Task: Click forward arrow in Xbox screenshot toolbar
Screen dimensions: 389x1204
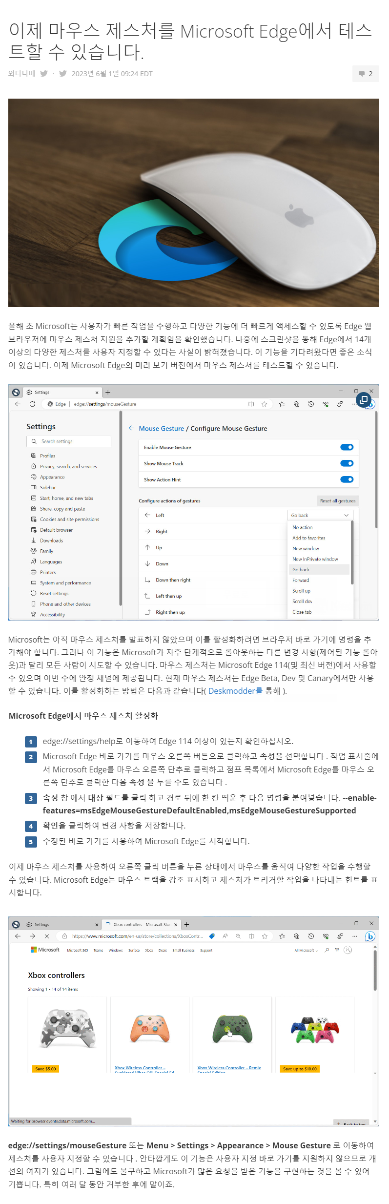Action: click(x=32, y=936)
